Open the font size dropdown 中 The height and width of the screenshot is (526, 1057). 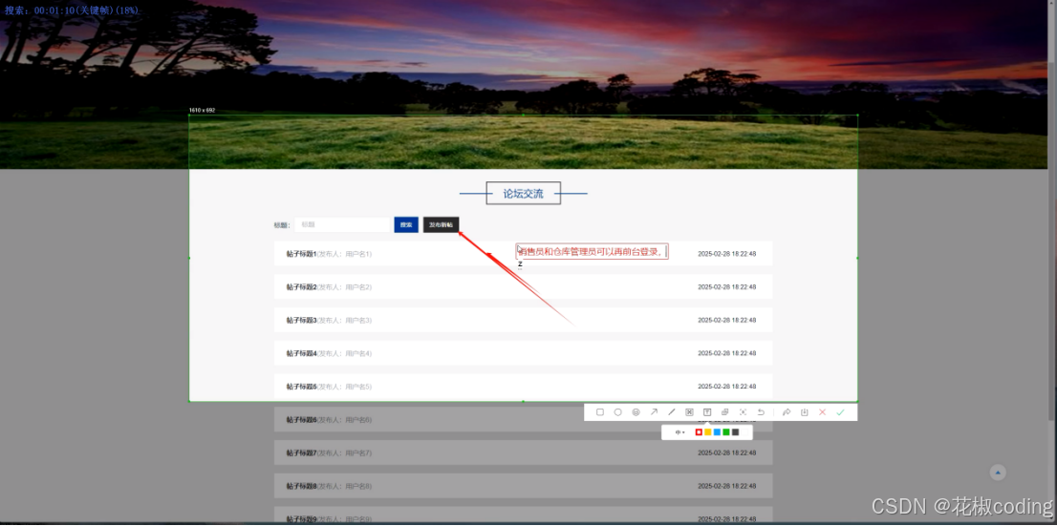(679, 432)
